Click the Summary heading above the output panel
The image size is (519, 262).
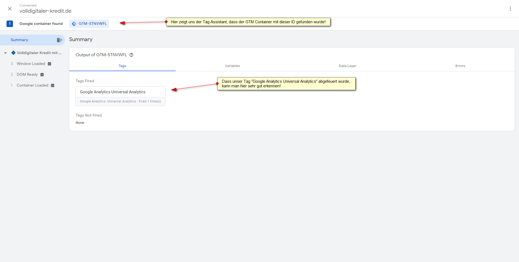coord(81,39)
